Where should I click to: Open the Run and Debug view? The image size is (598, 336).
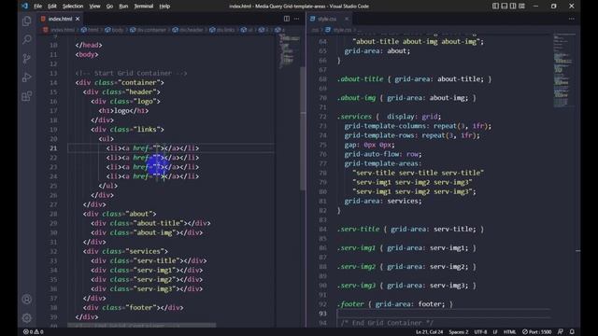point(27,77)
